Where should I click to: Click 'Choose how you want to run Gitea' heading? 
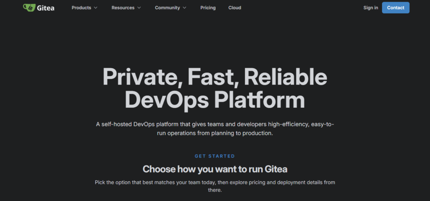point(215,169)
